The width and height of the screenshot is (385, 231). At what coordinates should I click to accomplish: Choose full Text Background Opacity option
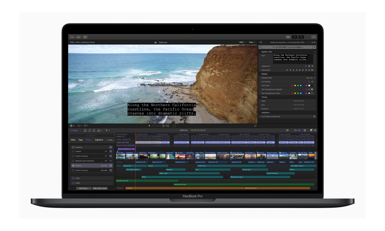(x=312, y=90)
